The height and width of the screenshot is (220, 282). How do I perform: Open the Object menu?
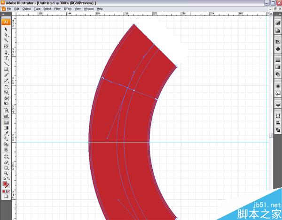click(x=26, y=9)
